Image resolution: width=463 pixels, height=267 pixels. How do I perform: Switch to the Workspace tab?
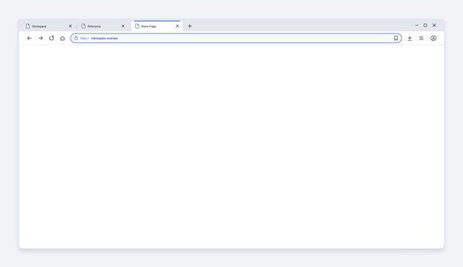(x=49, y=26)
